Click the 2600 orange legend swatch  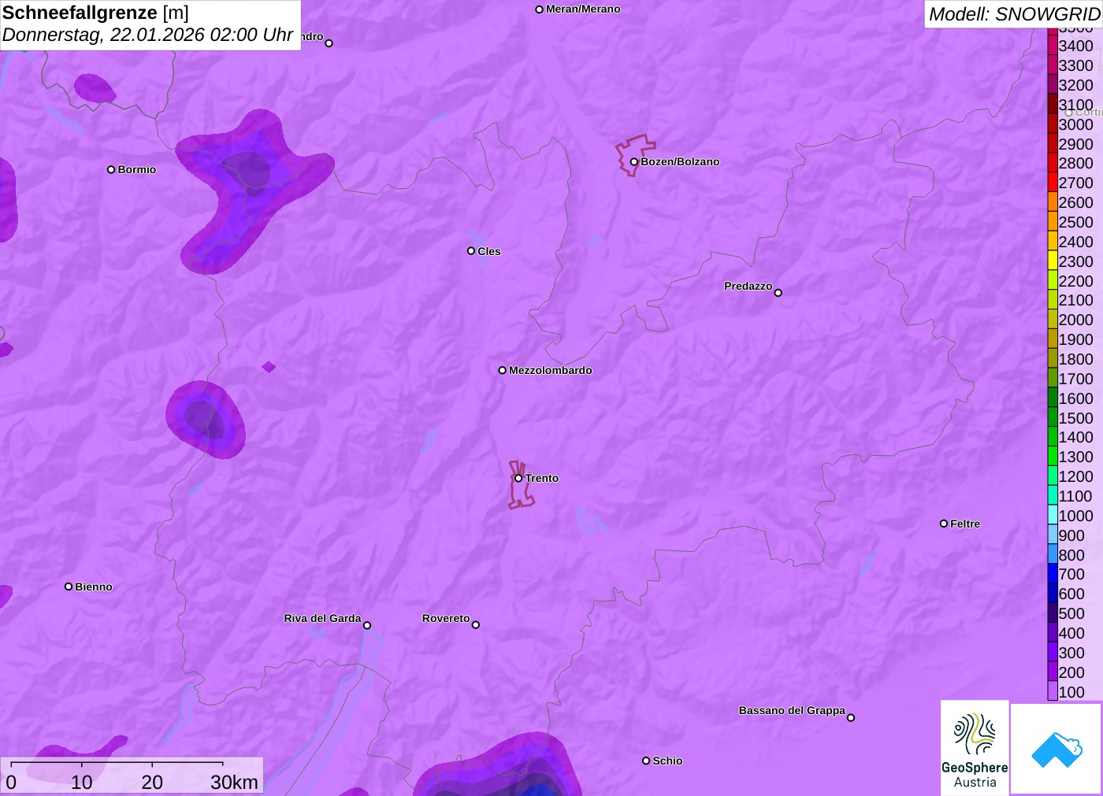pyautogui.click(x=1053, y=202)
